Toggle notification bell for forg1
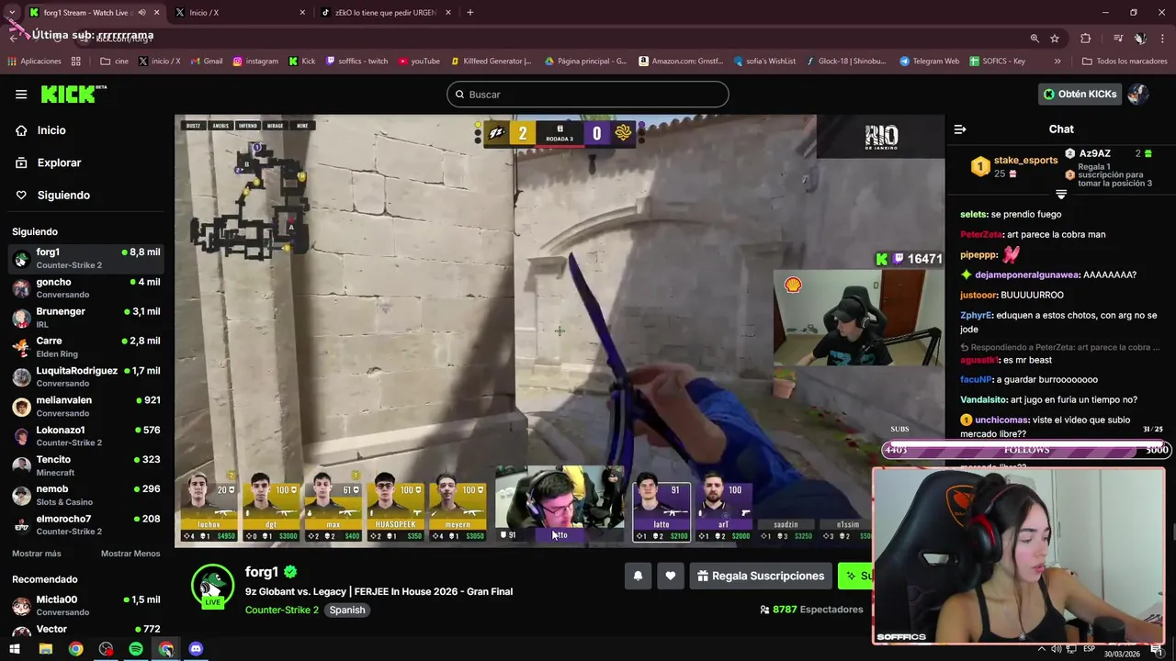The image size is (1176, 661). [638, 576]
